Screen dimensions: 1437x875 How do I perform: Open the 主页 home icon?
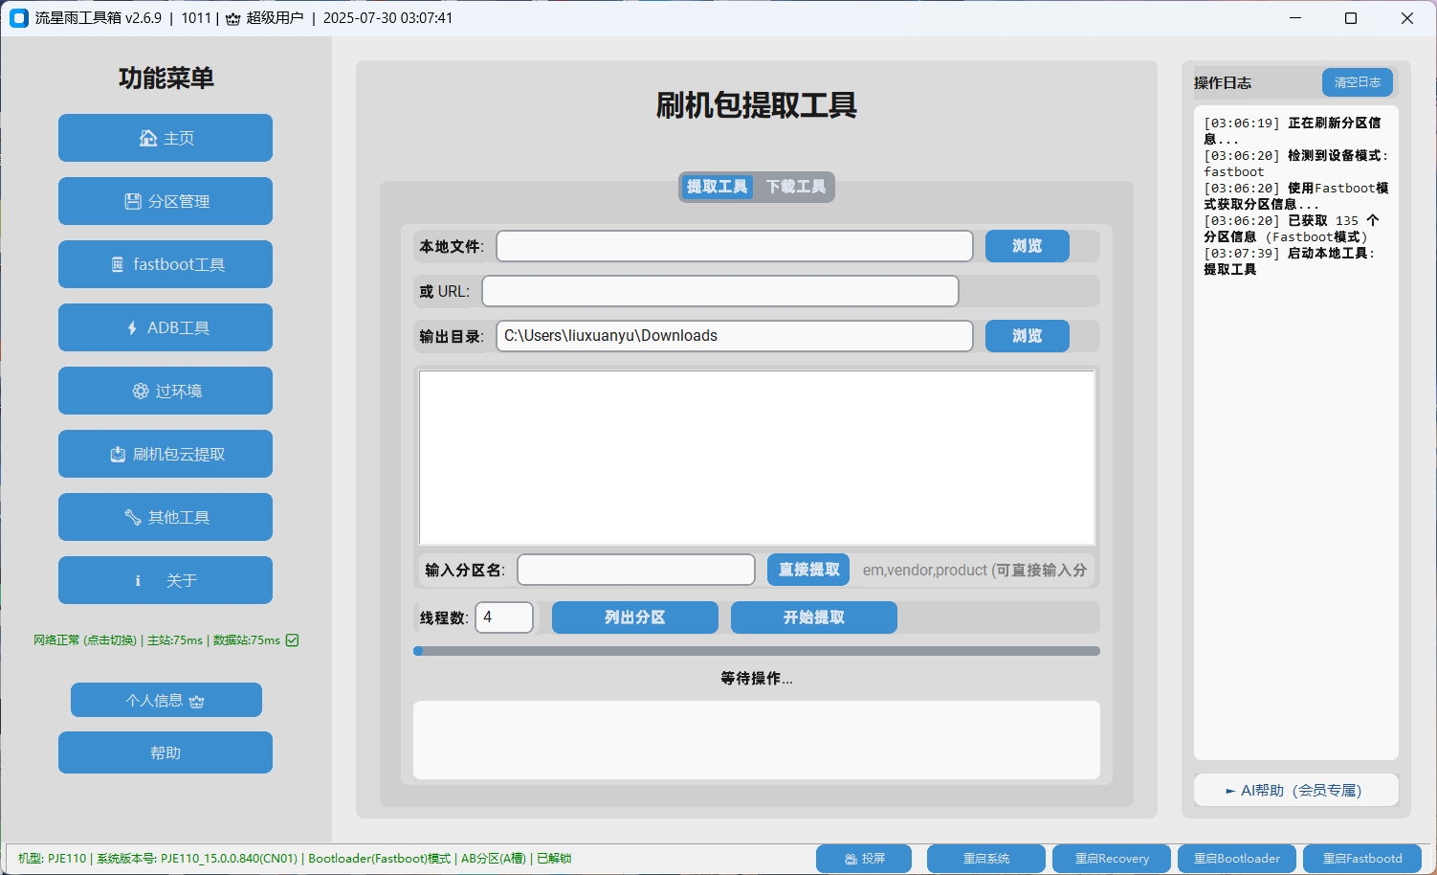(147, 138)
